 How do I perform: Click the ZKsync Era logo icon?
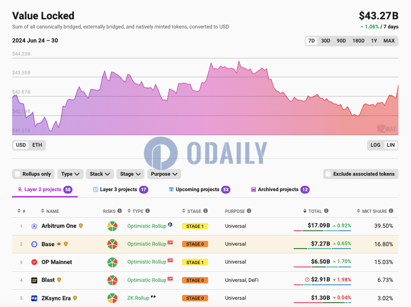pyautogui.click(x=34, y=298)
